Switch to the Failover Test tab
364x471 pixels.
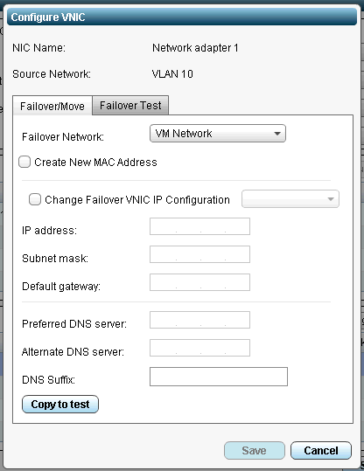coord(130,106)
